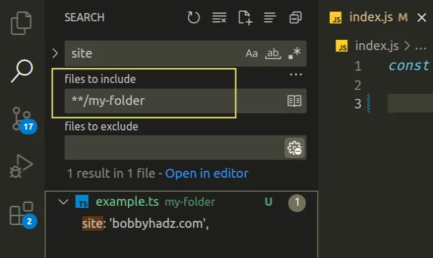
Task: Clear search results in the Search panel
Action: coord(219,18)
